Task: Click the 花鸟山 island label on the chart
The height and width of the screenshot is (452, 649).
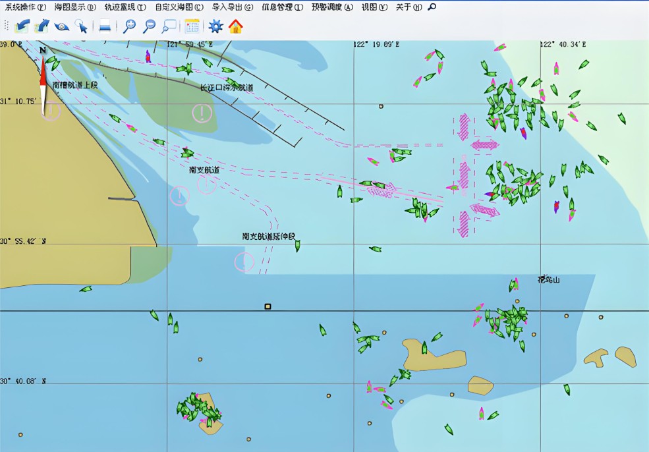Action: 548,280
